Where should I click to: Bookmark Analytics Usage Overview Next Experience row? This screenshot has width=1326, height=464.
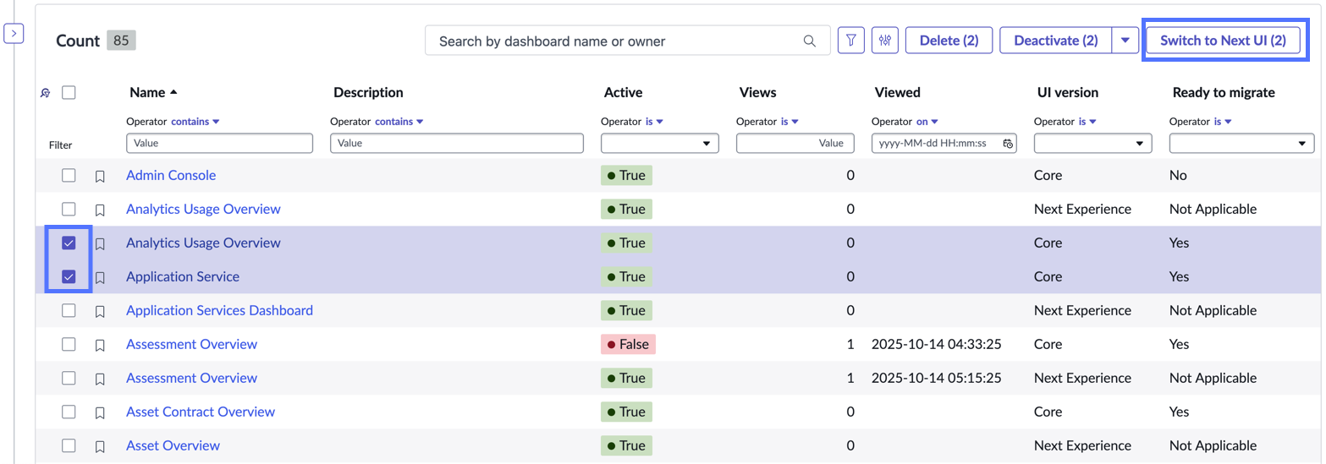point(100,210)
